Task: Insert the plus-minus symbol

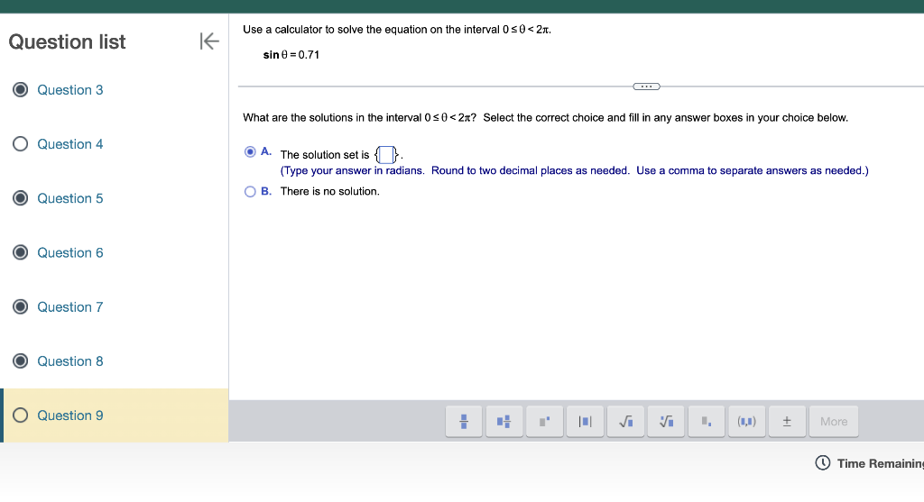Action: [787, 422]
